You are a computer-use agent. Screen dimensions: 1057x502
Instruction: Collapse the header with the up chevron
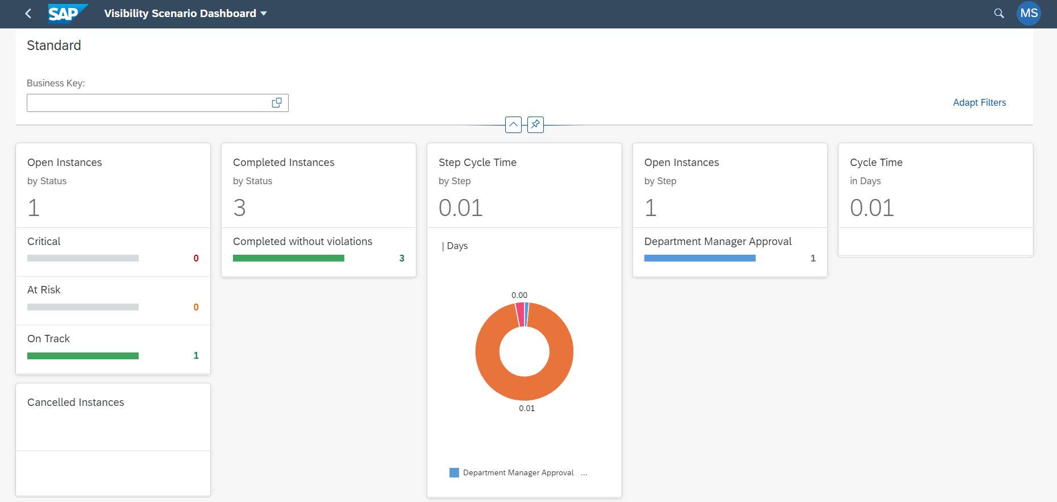513,125
